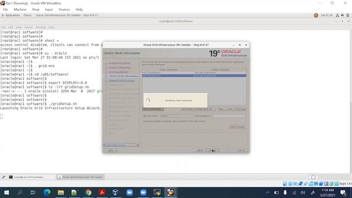Click the terminal window vertical scrollbar
This screenshot has width=352, height=198.
tap(351, 101)
